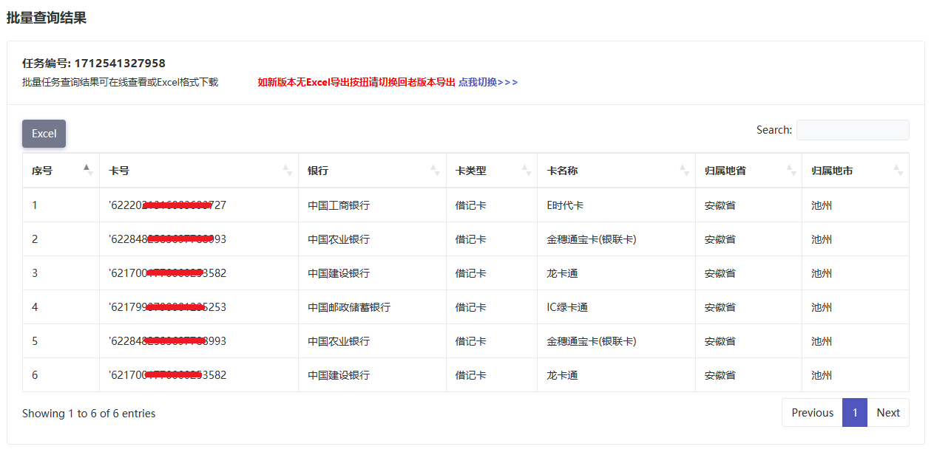Click the 任务编号 1712541327958 text
Viewport: 934px width, 452px height.
coord(94,64)
